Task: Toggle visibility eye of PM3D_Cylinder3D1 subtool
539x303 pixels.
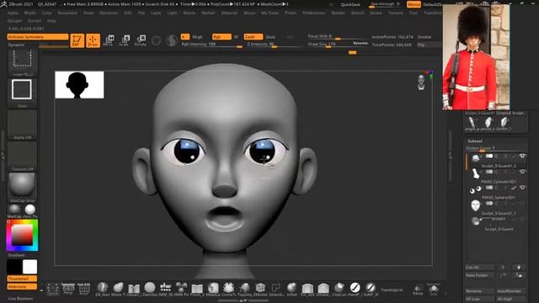Action: [x=522, y=172]
